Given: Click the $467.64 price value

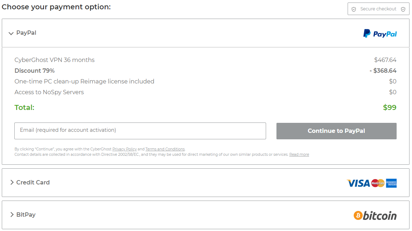Looking at the screenshot, I should point(385,60).
